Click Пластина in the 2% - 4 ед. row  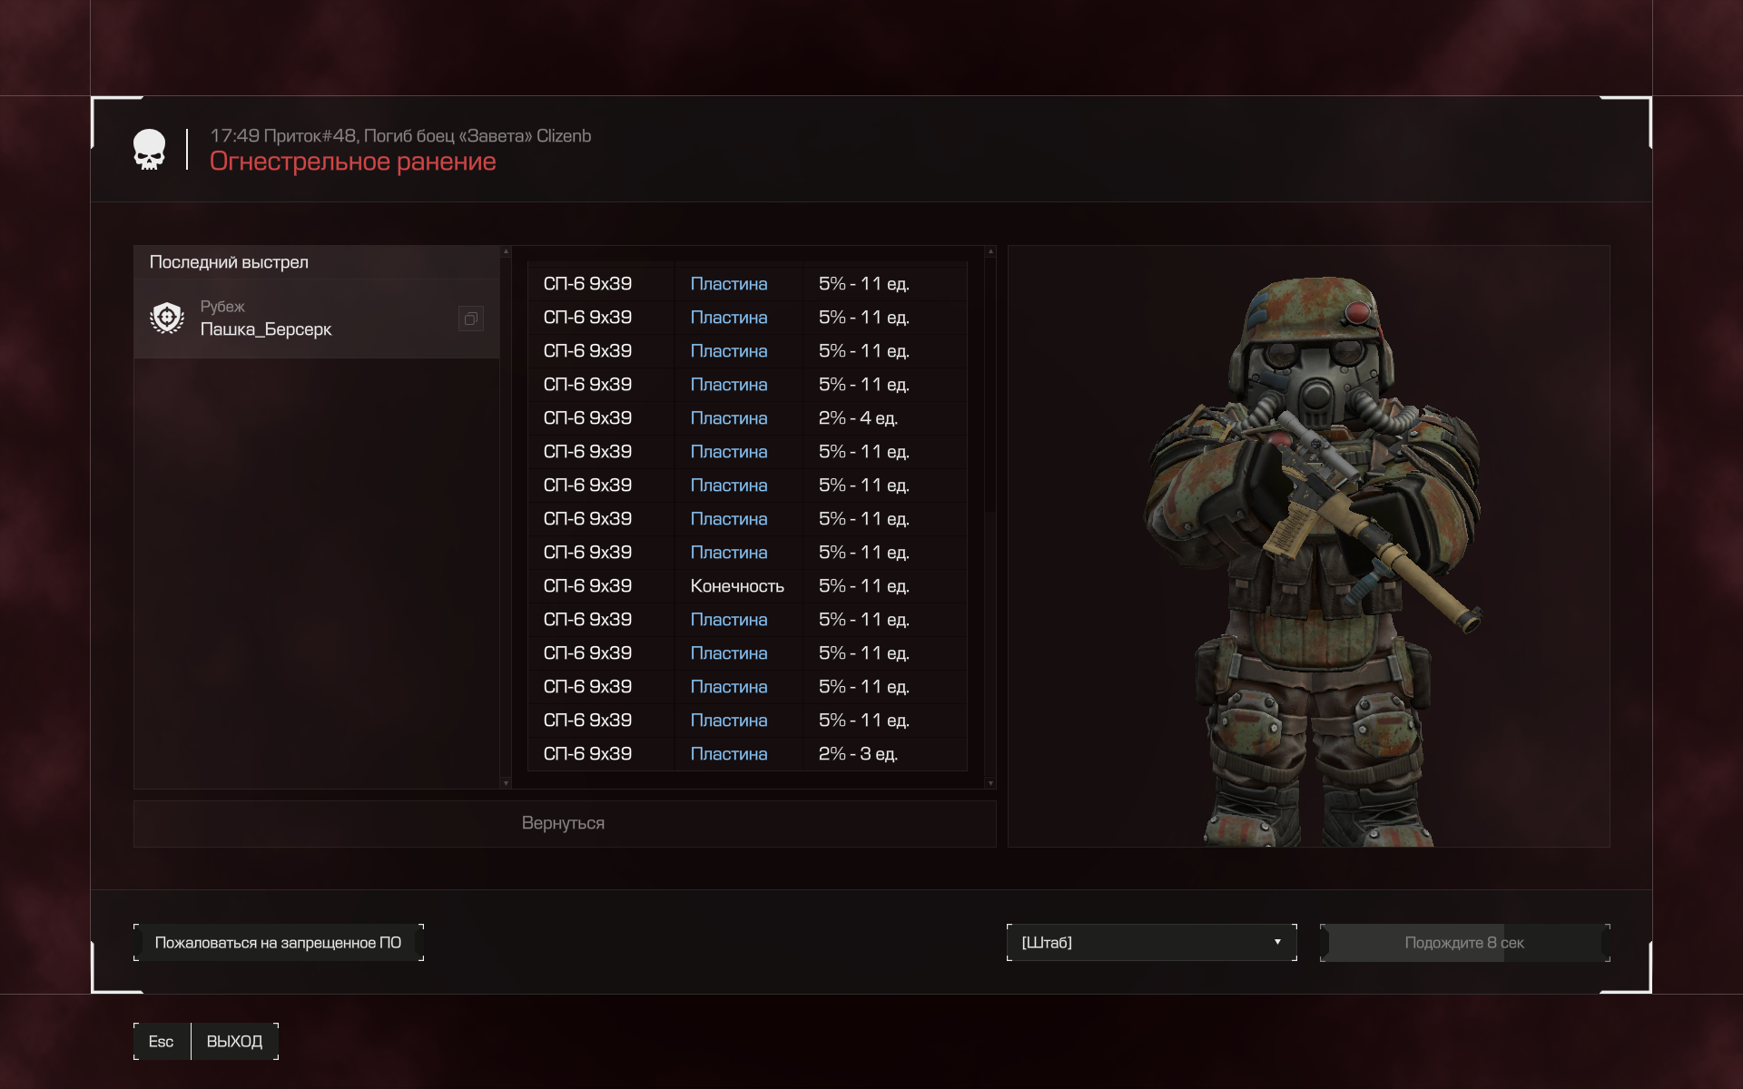coord(729,418)
